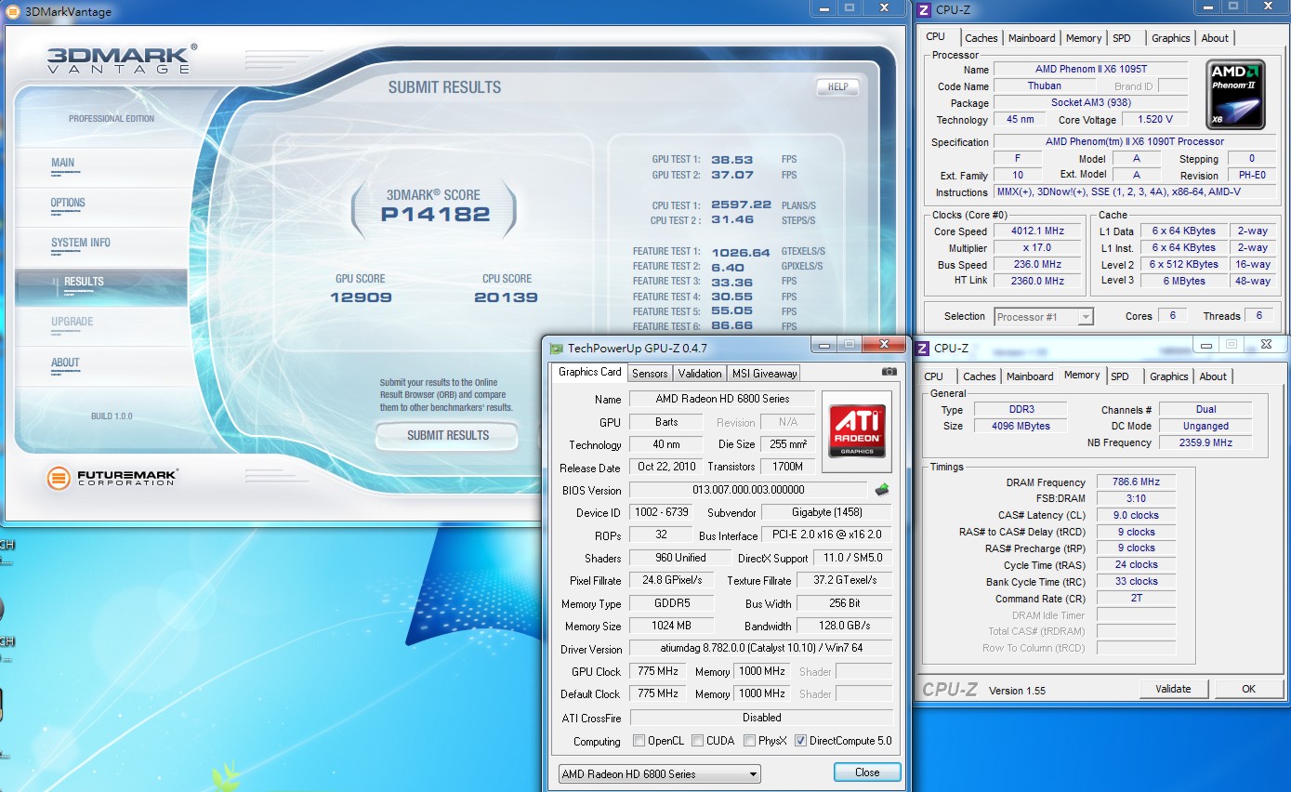Open the OPTIONS section in 3DMark Vantage
The height and width of the screenshot is (792, 1291).
68,203
